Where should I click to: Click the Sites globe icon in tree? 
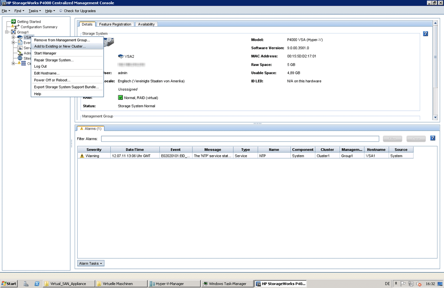pyautogui.click(x=20, y=58)
